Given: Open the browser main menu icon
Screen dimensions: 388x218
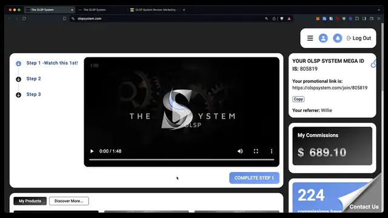Looking at the screenshot, I should pyautogui.click(x=378, y=19).
